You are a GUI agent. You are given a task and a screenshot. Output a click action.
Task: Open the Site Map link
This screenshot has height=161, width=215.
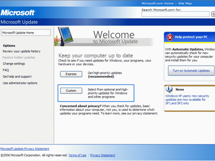click(x=185, y=3)
